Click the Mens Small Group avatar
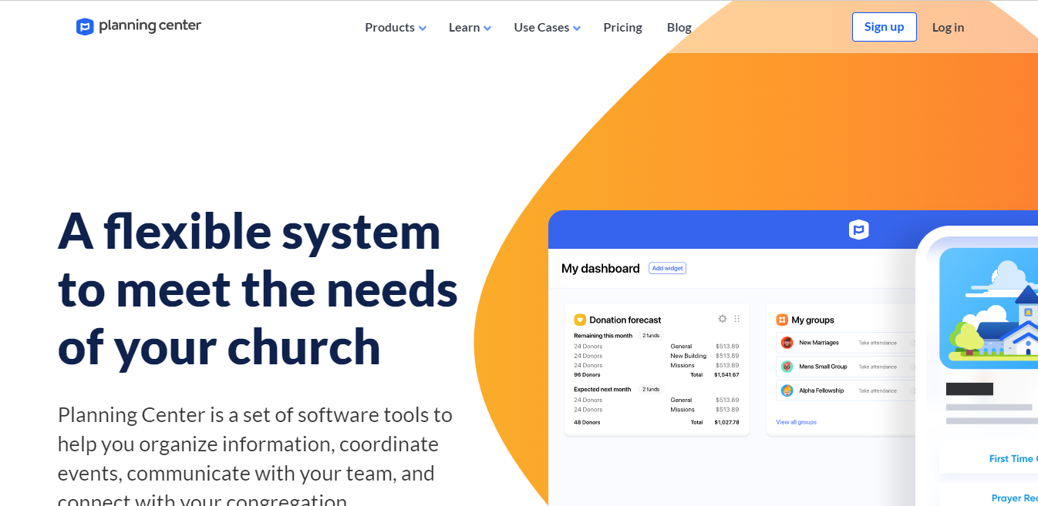This screenshot has width=1038, height=506. tap(787, 367)
